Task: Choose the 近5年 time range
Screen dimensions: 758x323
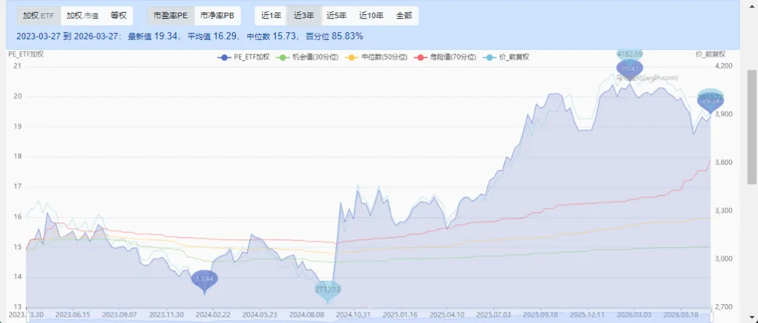Action: point(336,15)
